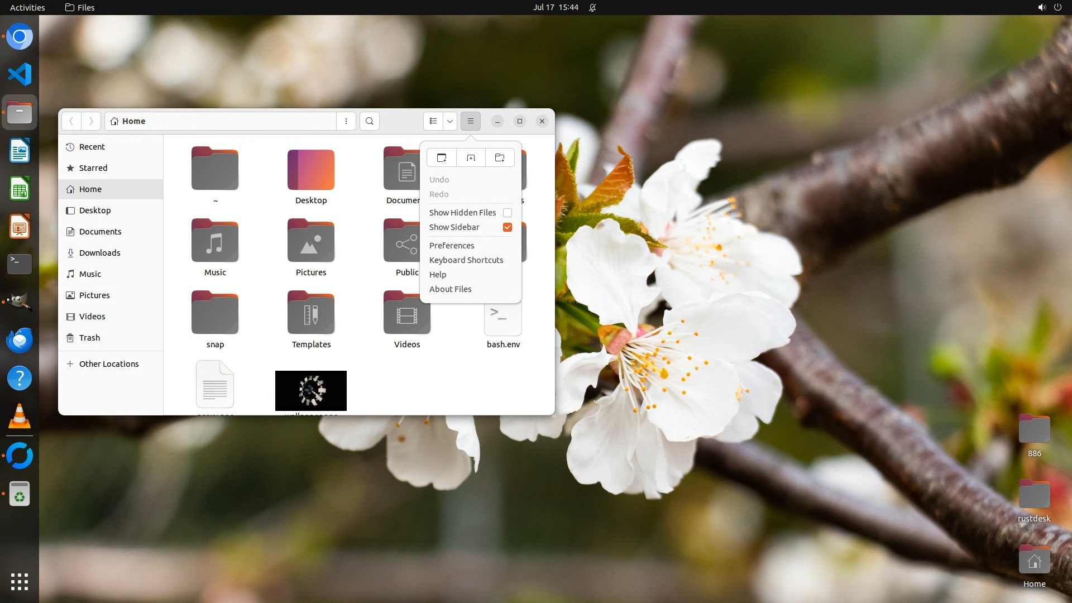Click the New Window icon in popup menu
Viewport: 1072px width, 603px height.
tap(442, 158)
